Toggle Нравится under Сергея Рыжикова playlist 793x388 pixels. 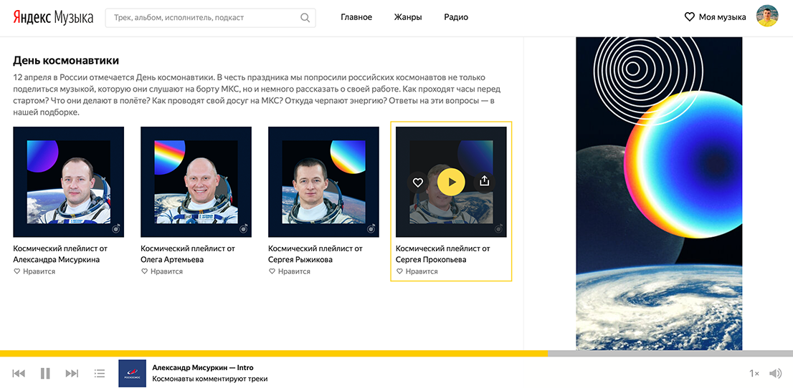pos(289,271)
